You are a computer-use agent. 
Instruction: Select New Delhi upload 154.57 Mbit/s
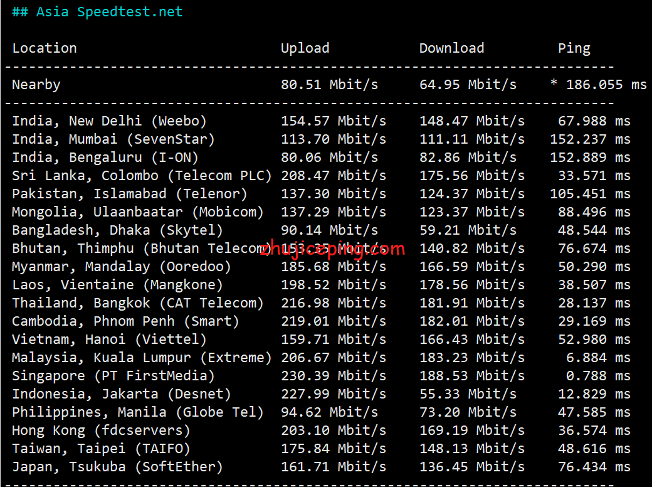click(334, 121)
